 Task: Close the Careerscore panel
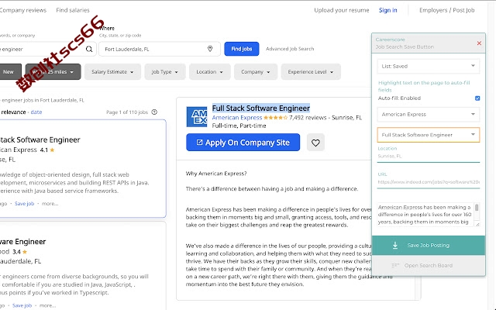click(x=479, y=43)
